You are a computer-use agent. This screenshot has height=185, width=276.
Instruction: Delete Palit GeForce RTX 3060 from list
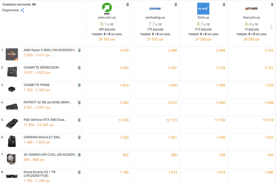pos(79,120)
